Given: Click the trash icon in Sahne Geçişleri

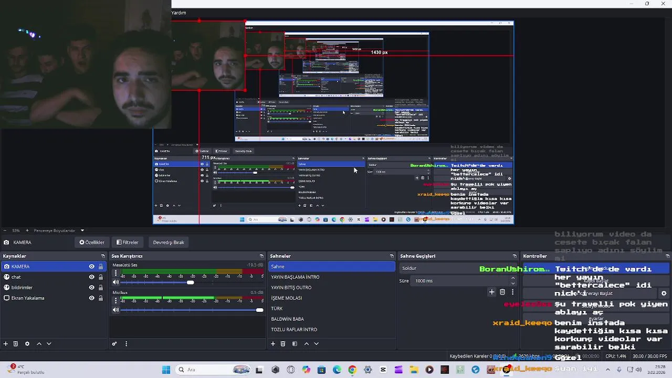Looking at the screenshot, I should (x=502, y=292).
